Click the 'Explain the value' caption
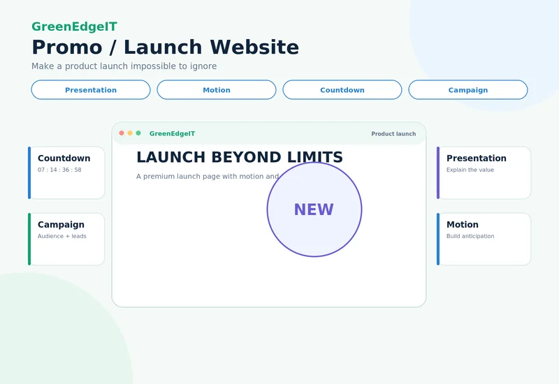Screen dimensions: 559x384 [x=470, y=170]
